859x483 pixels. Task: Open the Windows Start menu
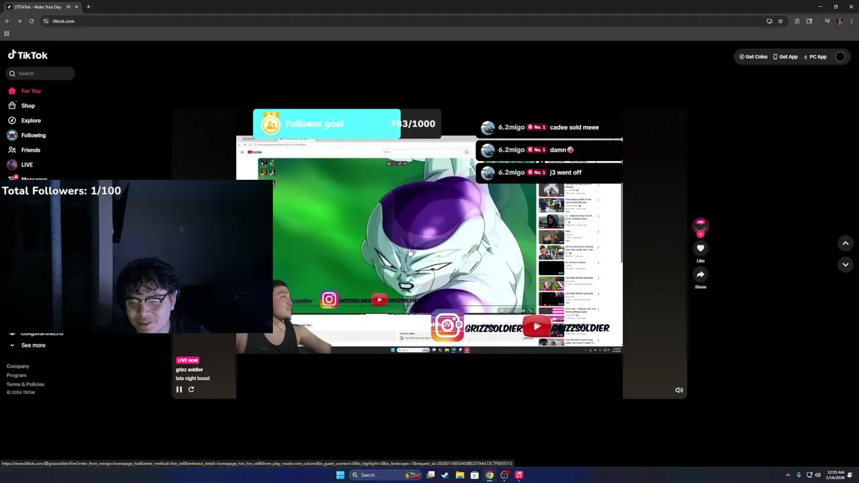[340, 475]
